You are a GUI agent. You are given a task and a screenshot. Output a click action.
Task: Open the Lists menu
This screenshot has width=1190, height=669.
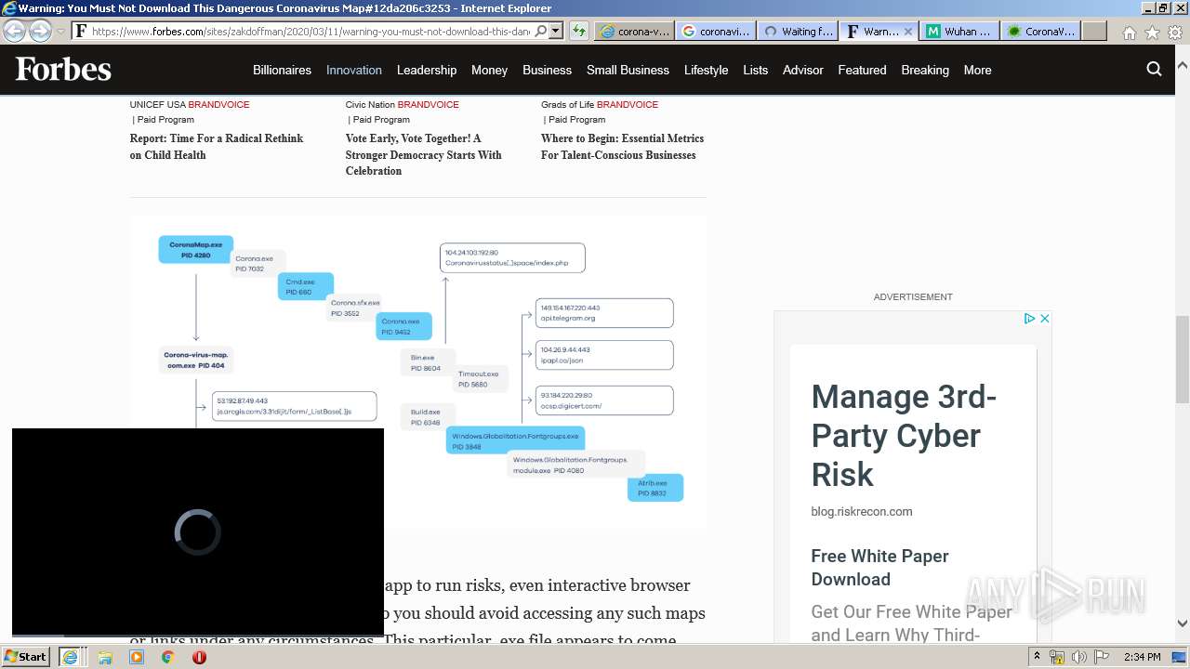pyautogui.click(x=756, y=70)
